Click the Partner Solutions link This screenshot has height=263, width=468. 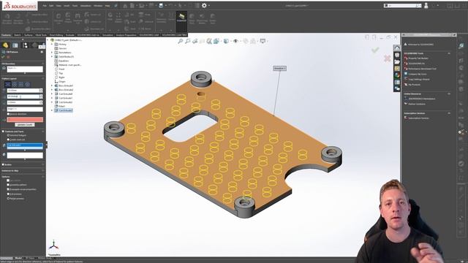click(417, 104)
